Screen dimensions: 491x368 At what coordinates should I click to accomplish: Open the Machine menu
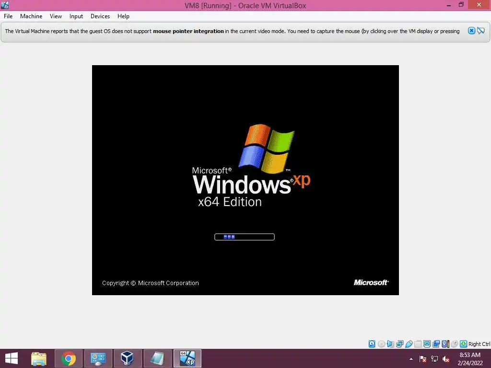coord(31,16)
